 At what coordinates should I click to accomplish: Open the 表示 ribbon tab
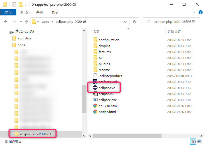pos(55,12)
